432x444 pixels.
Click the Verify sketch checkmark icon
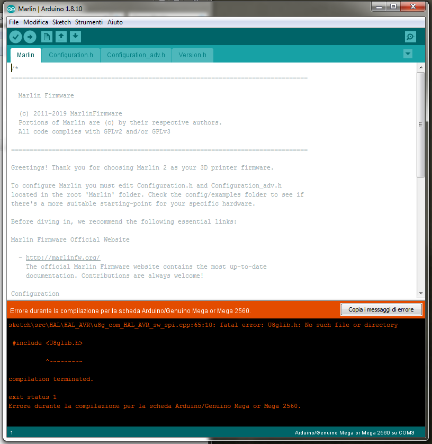pyautogui.click(x=15, y=37)
